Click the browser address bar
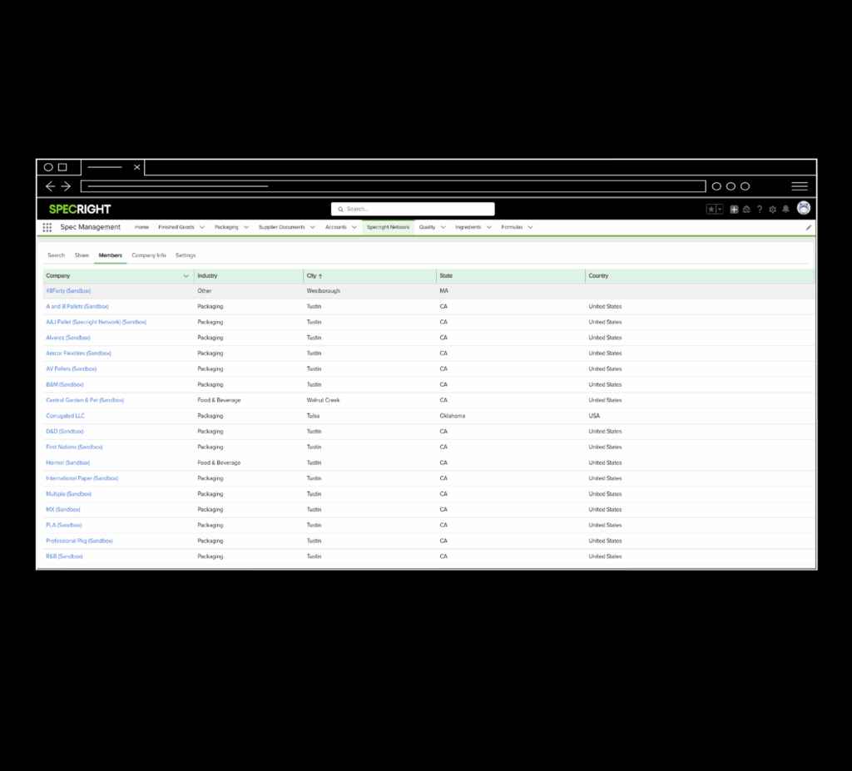Screen dimensions: 852x771 click(394, 186)
